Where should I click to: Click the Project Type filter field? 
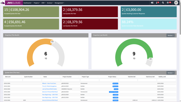tap(90, 80)
